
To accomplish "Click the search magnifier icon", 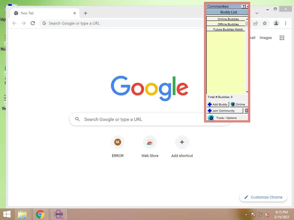I will [x=78, y=119].
